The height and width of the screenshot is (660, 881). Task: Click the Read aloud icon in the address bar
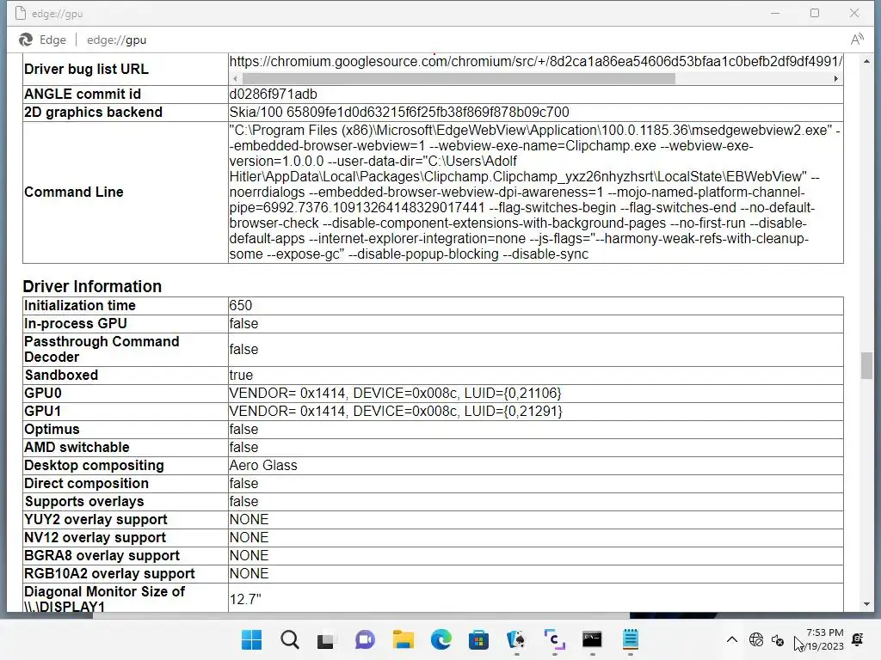(857, 40)
